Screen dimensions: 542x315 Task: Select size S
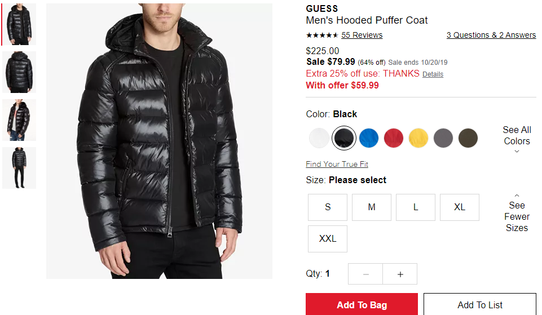point(328,207)
